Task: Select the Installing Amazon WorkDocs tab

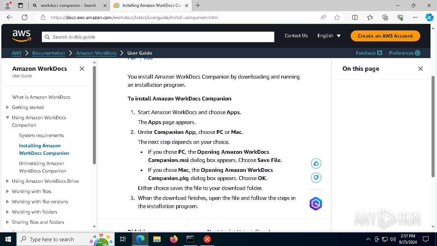Action: (151, 5)
